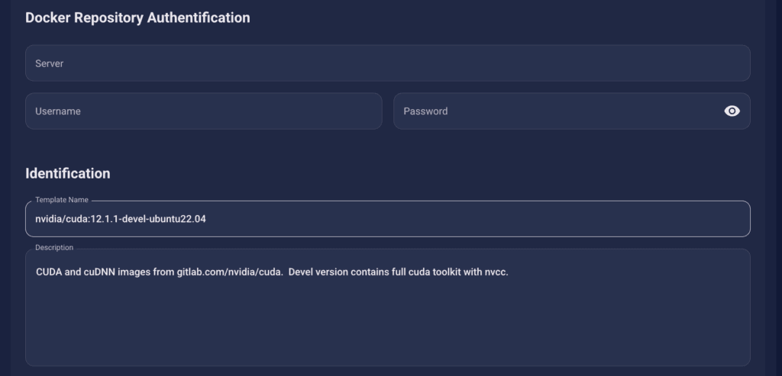Edit the Template Name field
The width and height of the screenshot is (782, 376).
click(387, 219)
